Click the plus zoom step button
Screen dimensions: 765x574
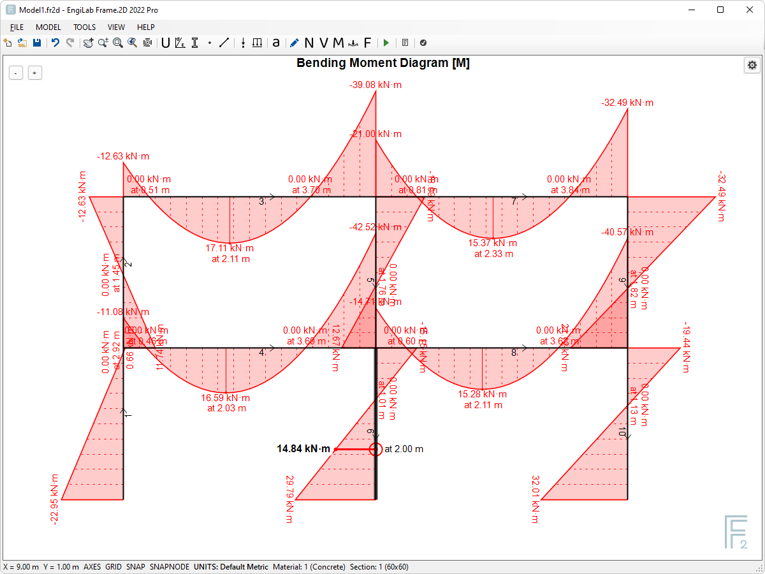35,72
